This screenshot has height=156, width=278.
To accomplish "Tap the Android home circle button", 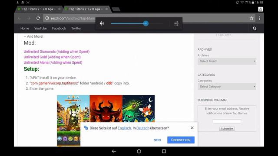I will click(139, 151).
